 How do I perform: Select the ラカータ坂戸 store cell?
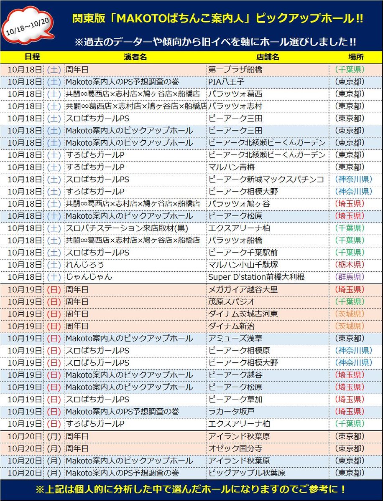pyautogui.click(x=268, y=411)
